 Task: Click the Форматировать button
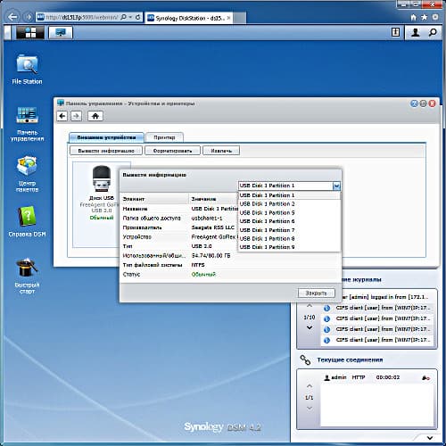172,151
